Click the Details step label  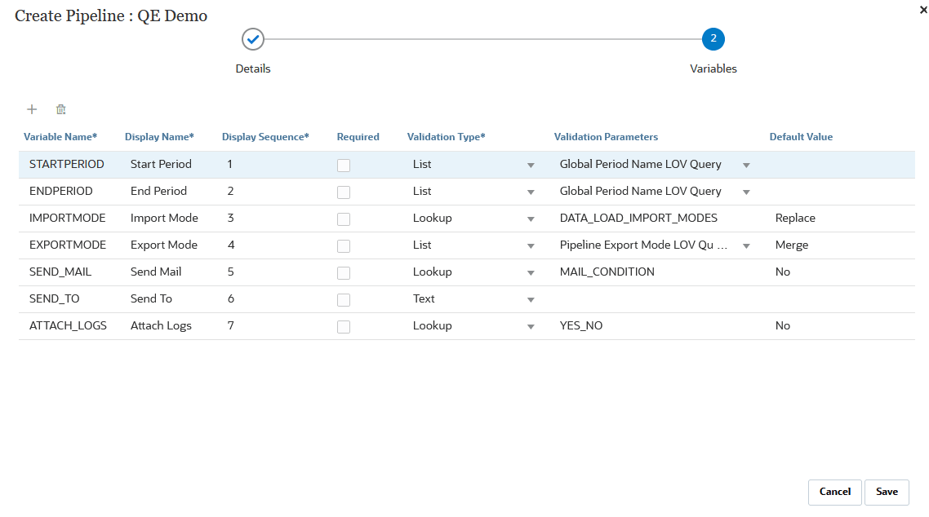(253, 68)
